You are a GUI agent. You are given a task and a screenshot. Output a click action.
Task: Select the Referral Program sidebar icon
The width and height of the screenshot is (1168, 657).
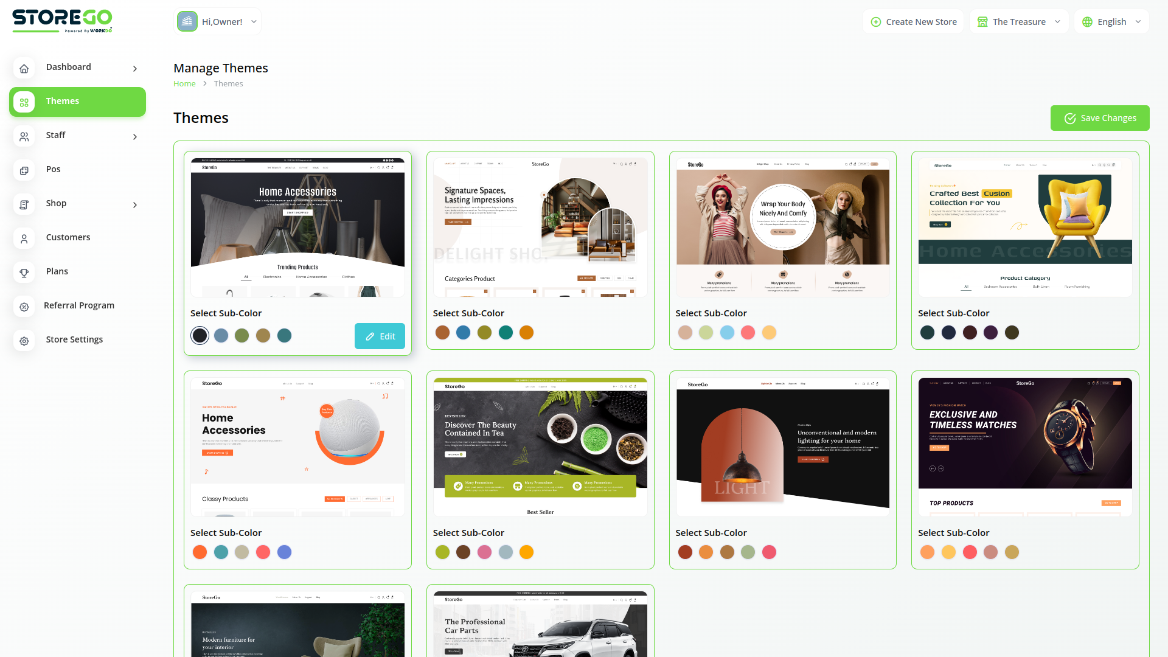[24, 307]
